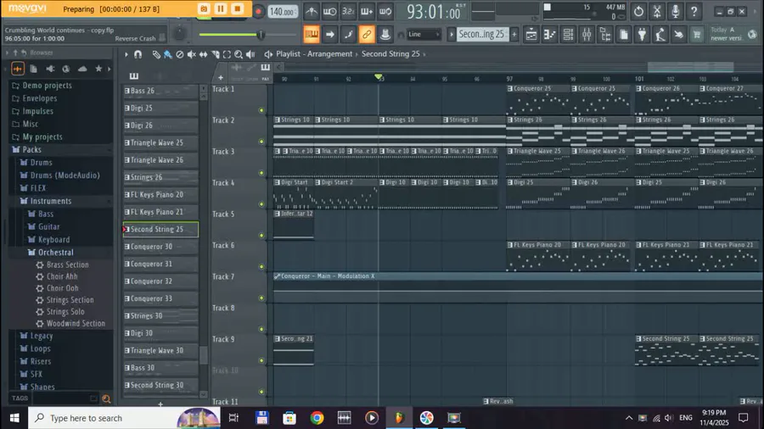Open pattern menu arrow beside pattern selector
This screenshot has height=429, width=764.
tap(452, 35)
